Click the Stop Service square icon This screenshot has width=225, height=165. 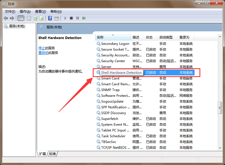click(71, 18)
